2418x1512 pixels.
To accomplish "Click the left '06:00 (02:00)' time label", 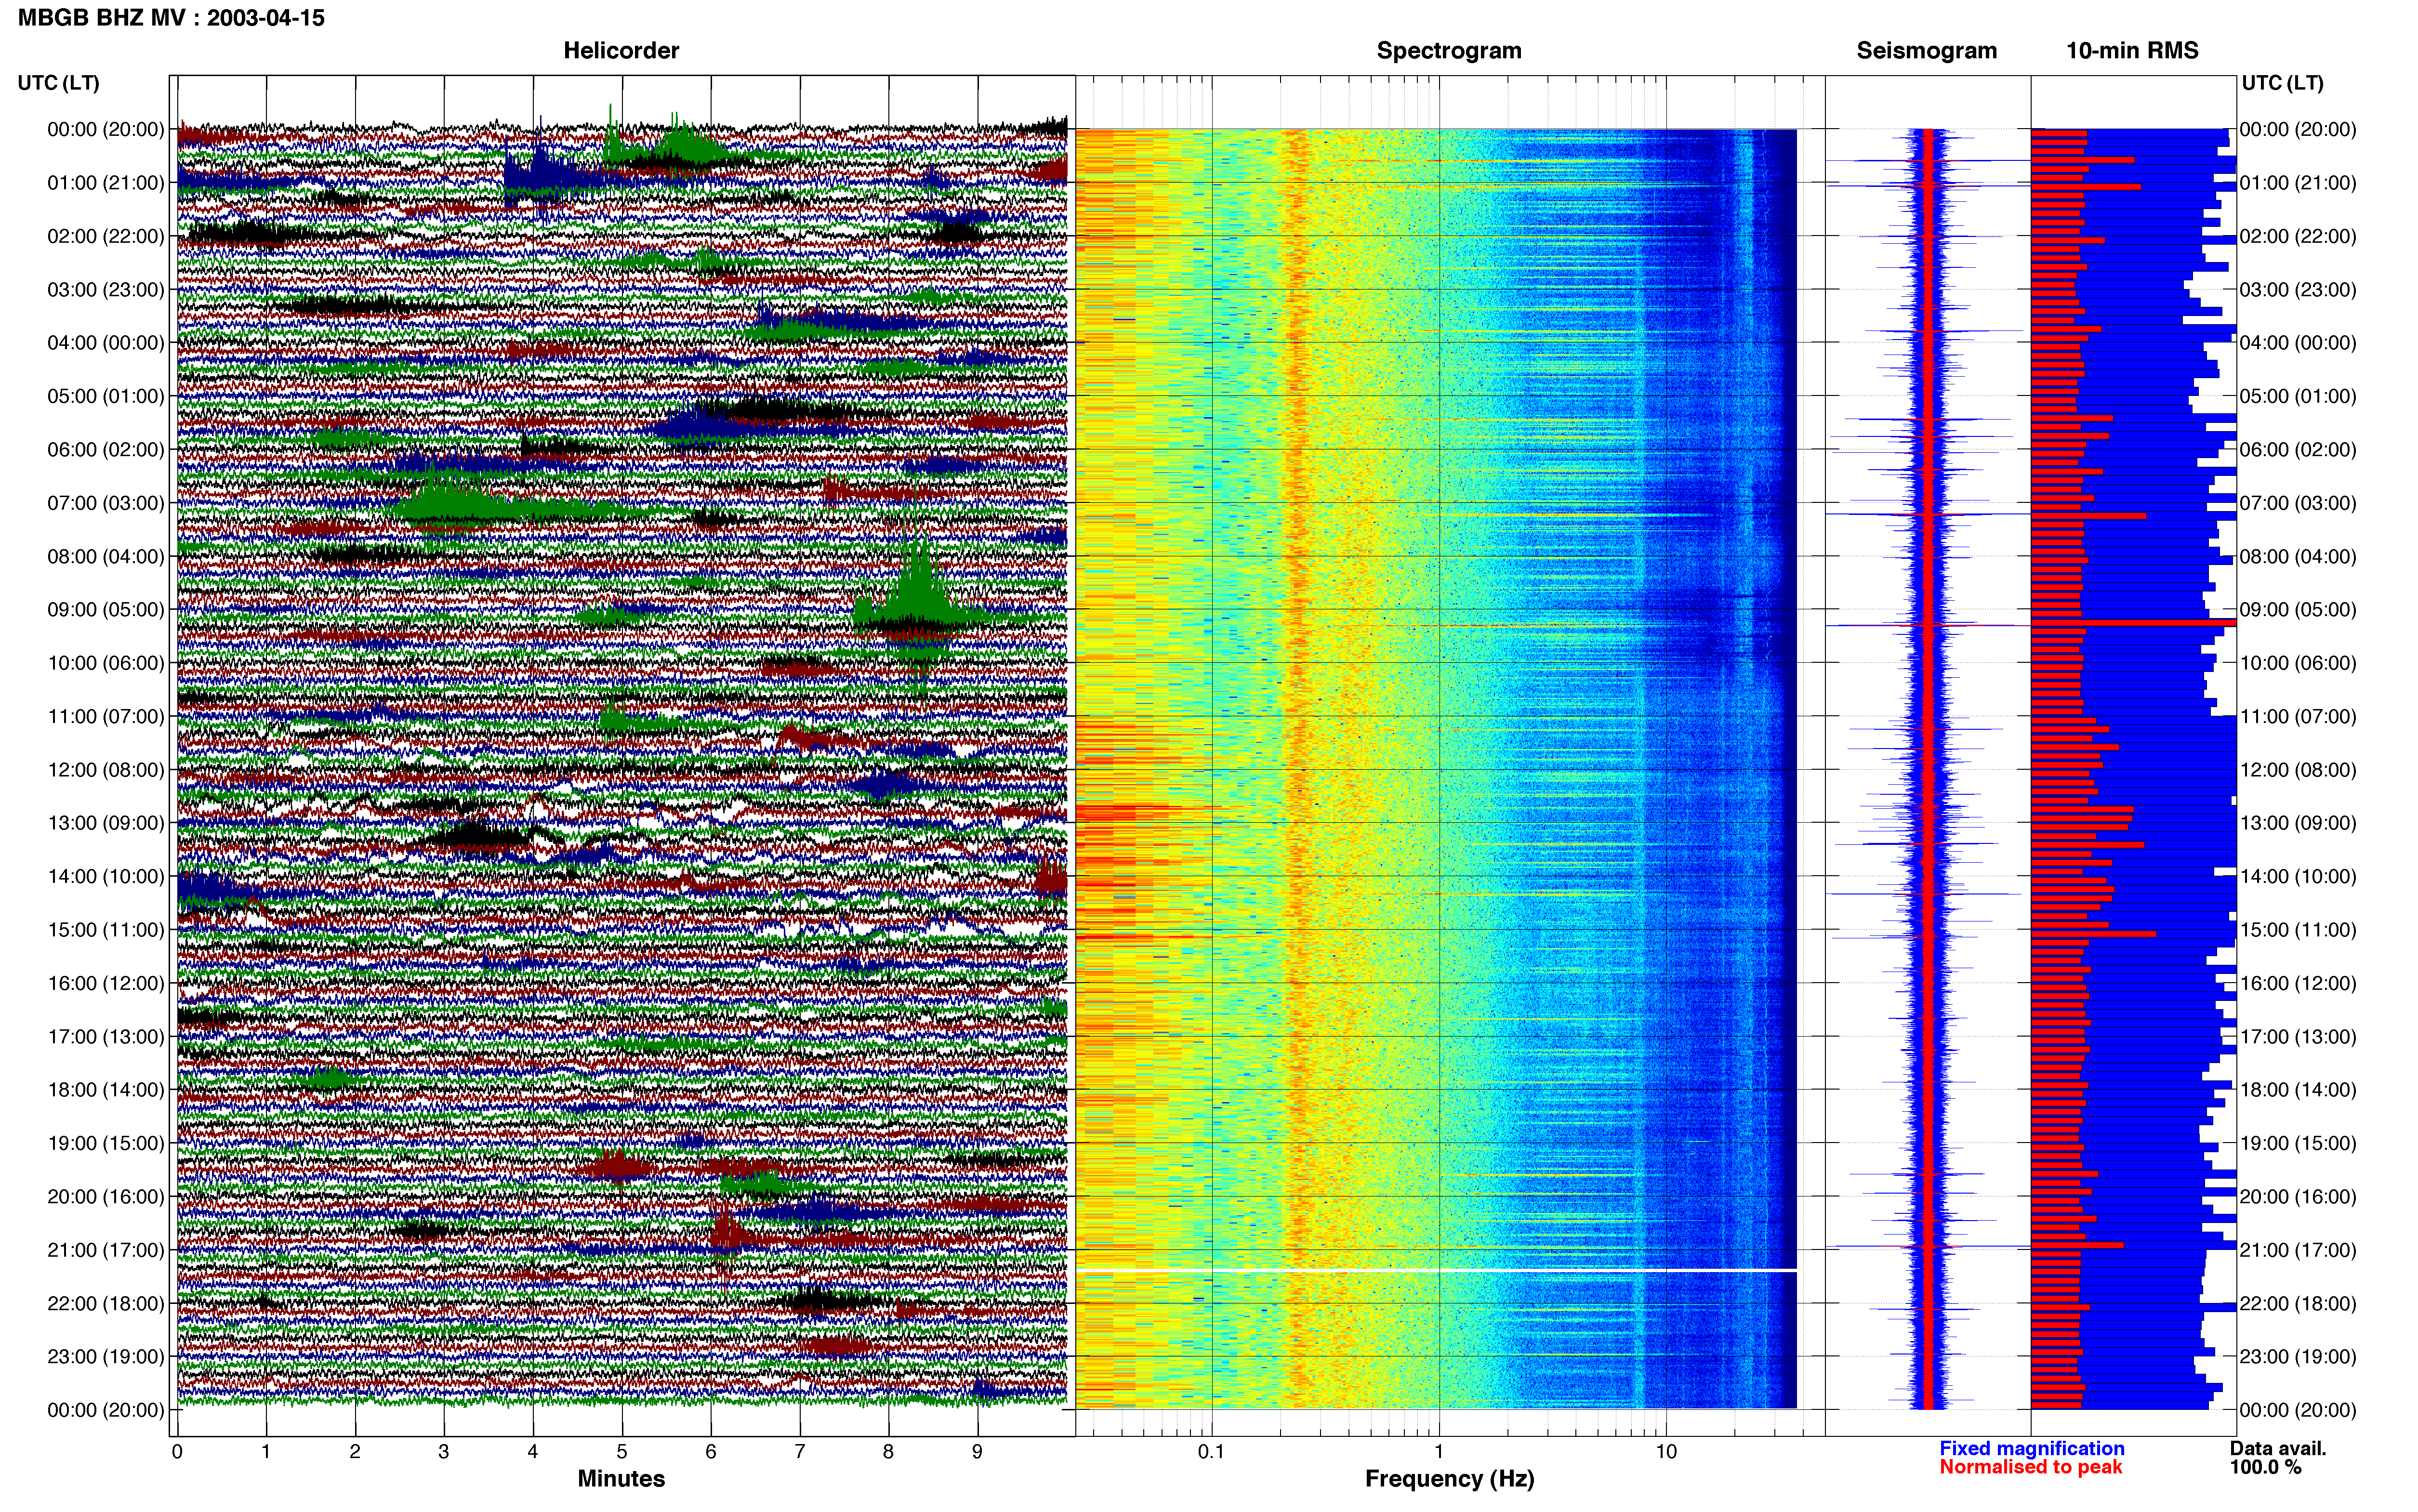I will (x=106, y=450).
